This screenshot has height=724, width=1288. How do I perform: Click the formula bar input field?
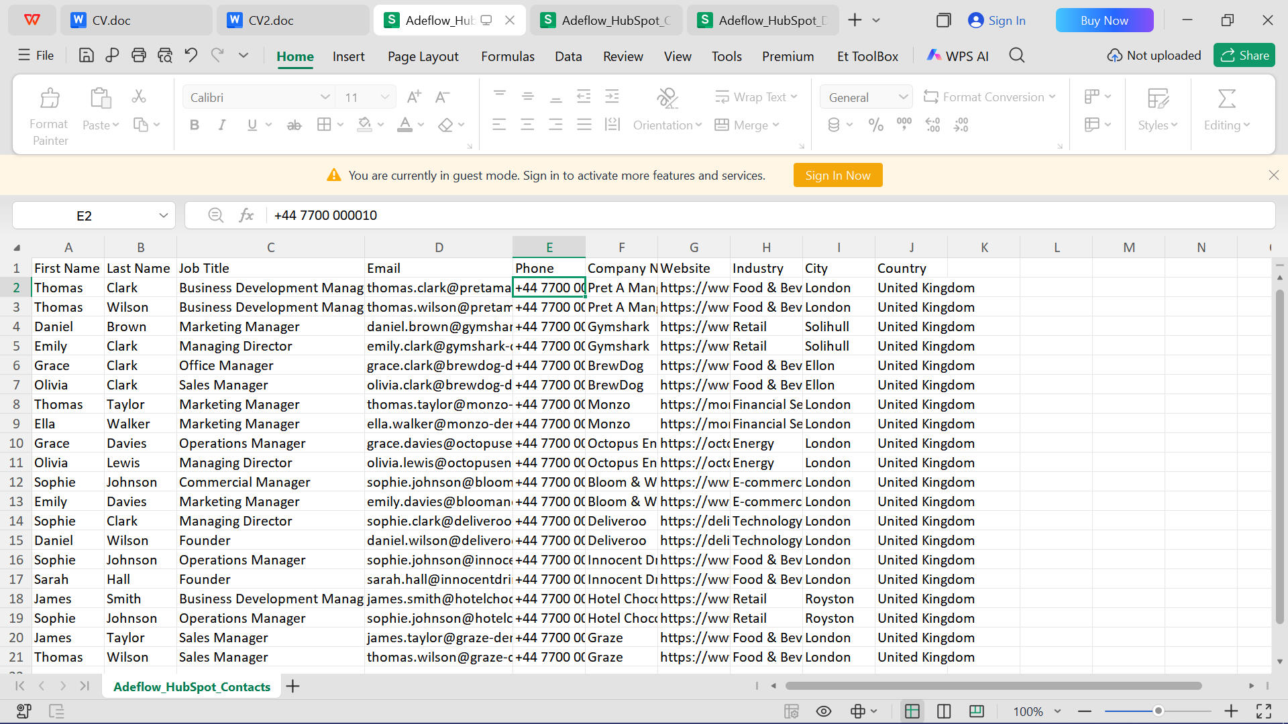click(x=770, y=215)
